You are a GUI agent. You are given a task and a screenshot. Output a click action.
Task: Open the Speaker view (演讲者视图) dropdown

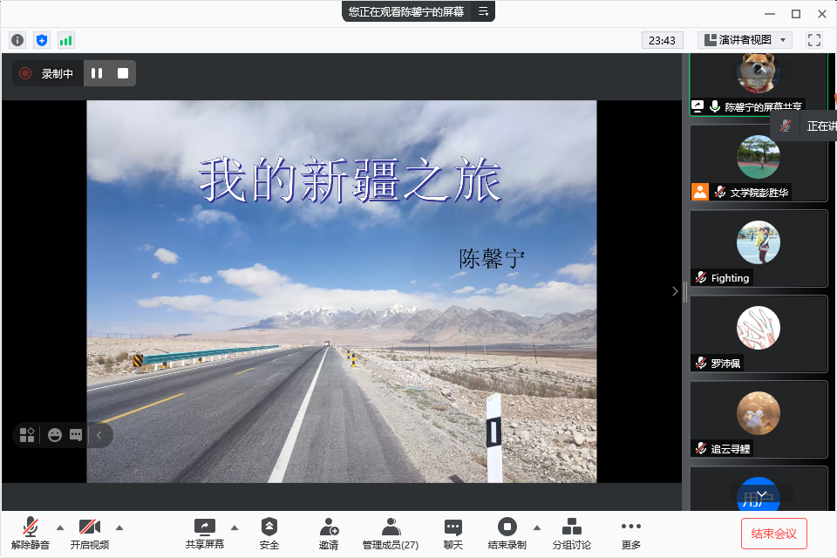pyautogui.click(x=745, y=40)
